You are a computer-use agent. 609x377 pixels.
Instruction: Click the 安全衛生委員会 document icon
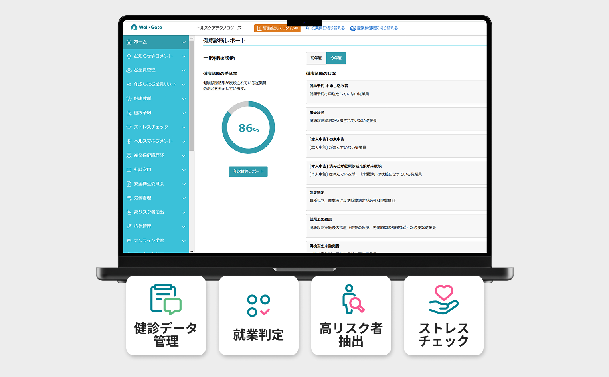coord(129,184)
